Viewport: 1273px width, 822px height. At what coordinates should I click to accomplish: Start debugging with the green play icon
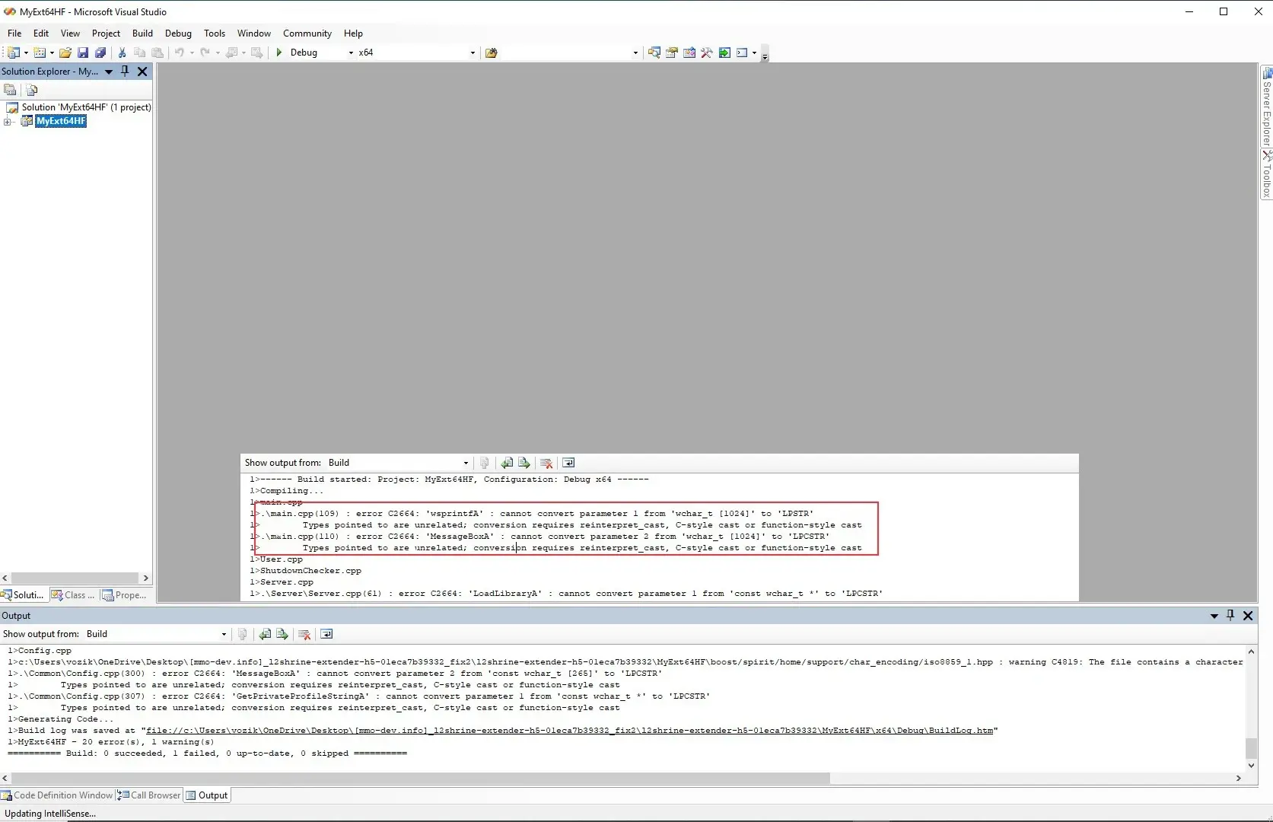point(279,53)
